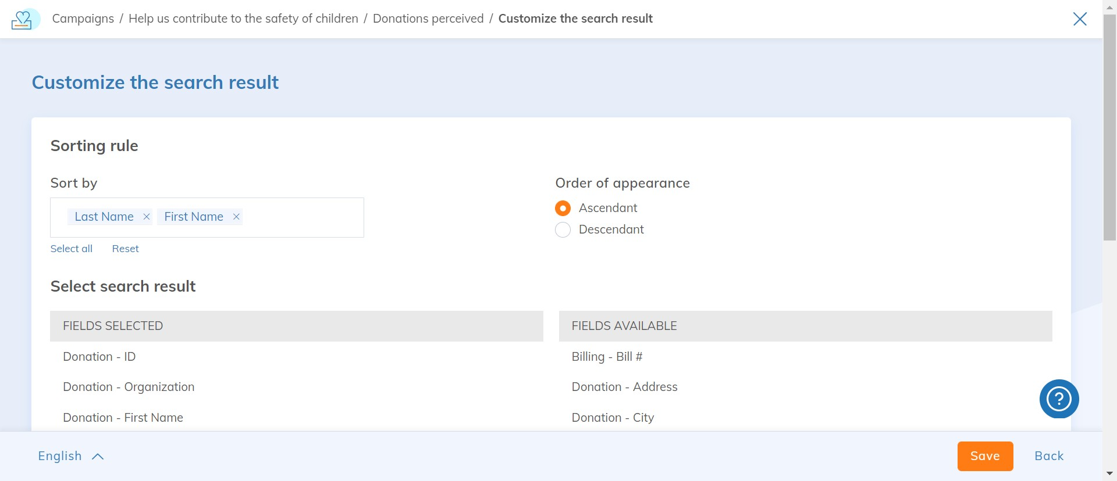Remove the First Name sort tag
The height and width of the screenshot is (481, 1117).
[236, 217]
